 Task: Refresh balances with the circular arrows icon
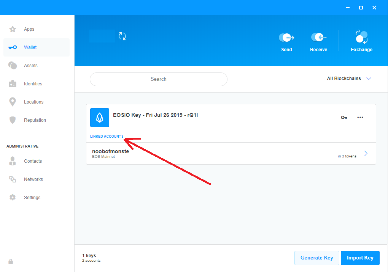[122, 36]
